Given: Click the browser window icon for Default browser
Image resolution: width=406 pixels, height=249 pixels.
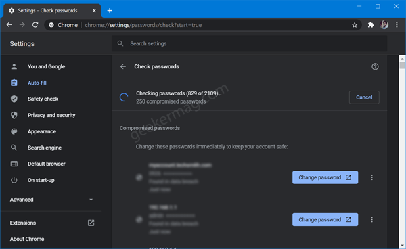Looking at the screenshot, I should [x=14, y=164].
